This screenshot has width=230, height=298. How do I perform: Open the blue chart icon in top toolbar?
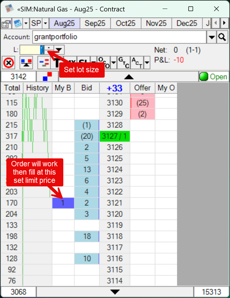point(17,24)
